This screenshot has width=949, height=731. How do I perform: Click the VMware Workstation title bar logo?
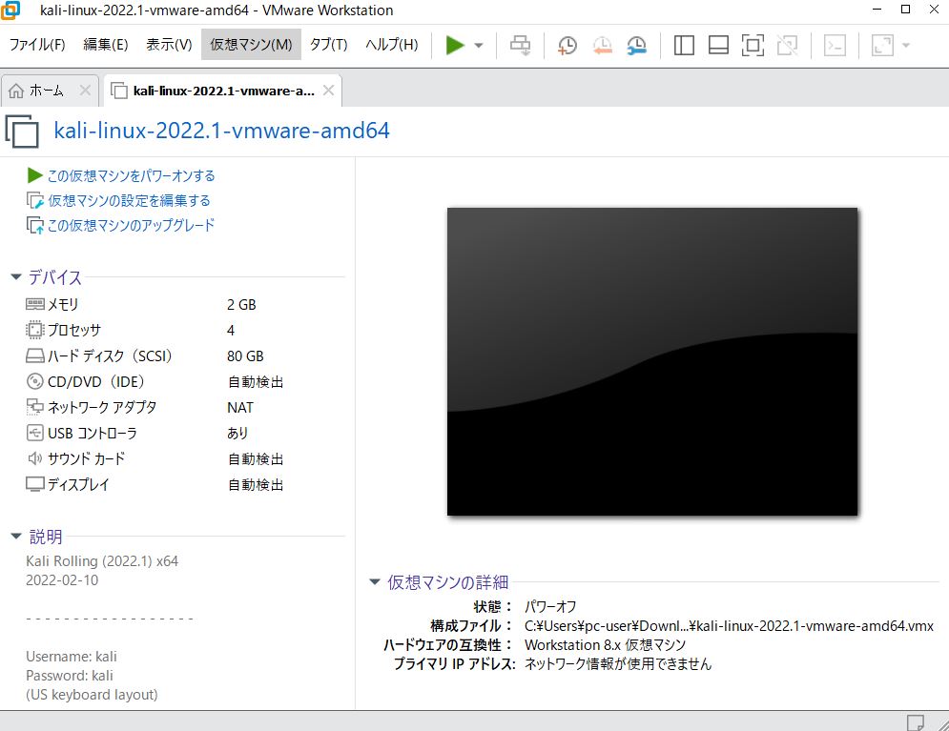[x=10, y=10]
